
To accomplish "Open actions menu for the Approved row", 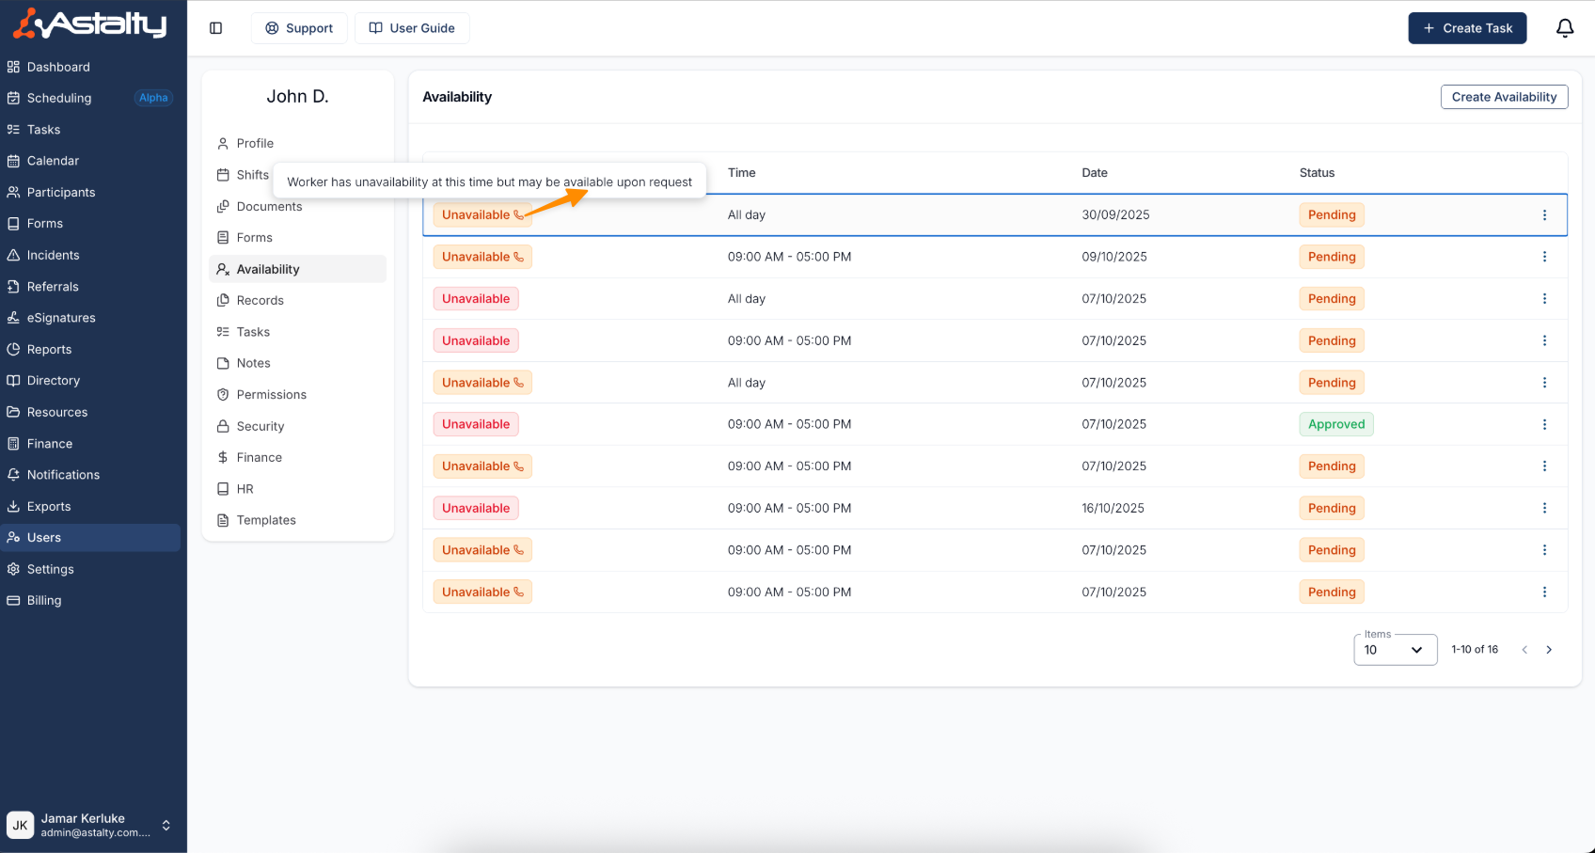I will 1544,425.
